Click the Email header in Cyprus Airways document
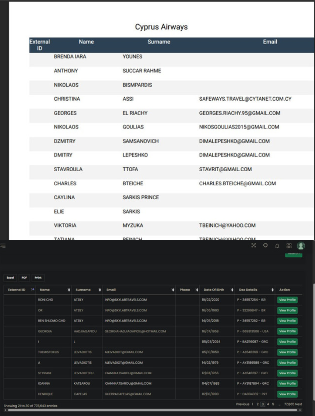This screenshot has height=416, width=315. tap(270, 42)
